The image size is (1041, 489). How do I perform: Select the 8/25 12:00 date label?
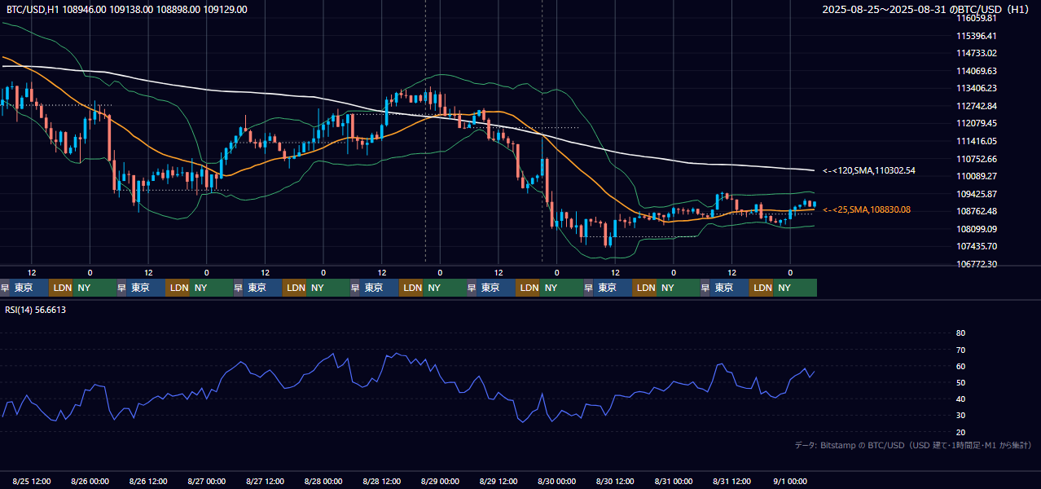[33, 482]
